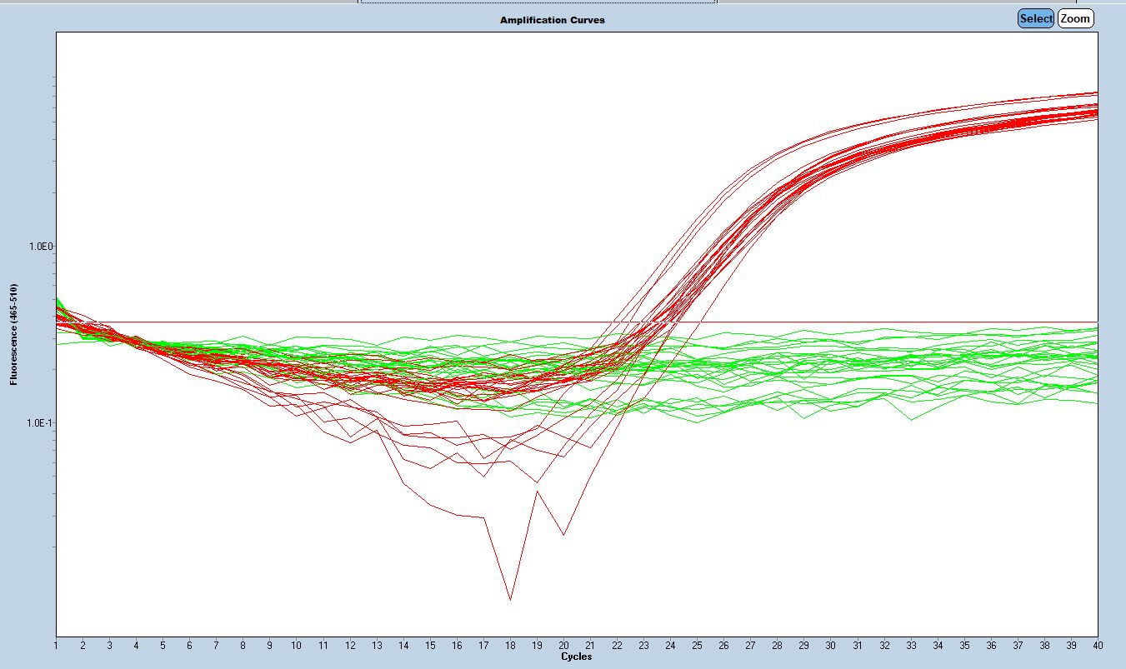The image size is (1126, 669).
Task: Click cycle 30 tick label on x-axis
Action: [830, 646]
